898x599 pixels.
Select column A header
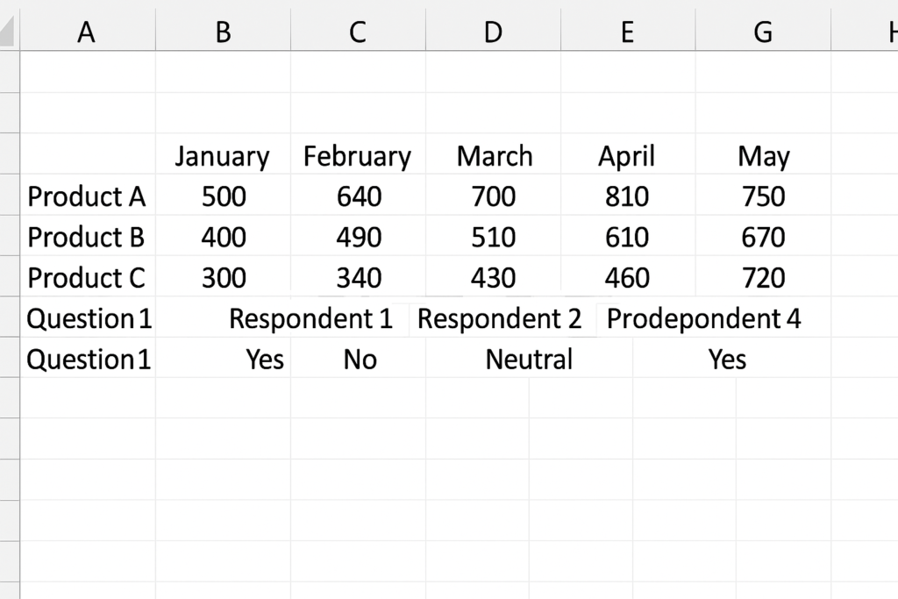tap(88, 31)
